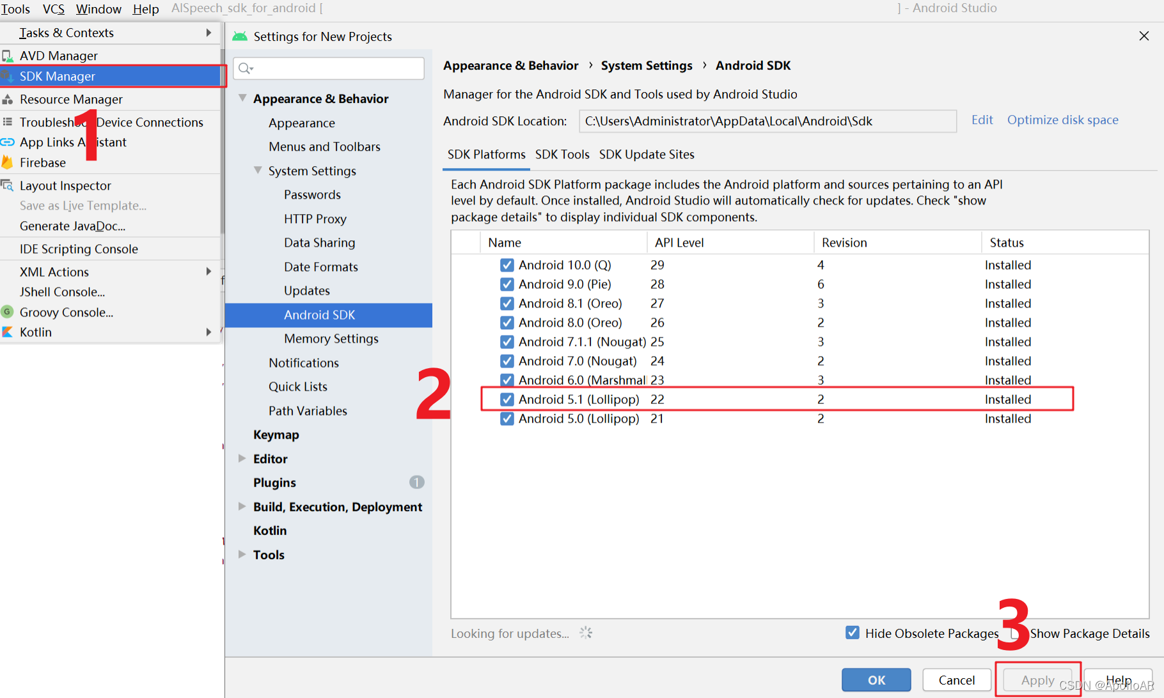Click the Android SDK Location path field

click(x=767, y=121)
